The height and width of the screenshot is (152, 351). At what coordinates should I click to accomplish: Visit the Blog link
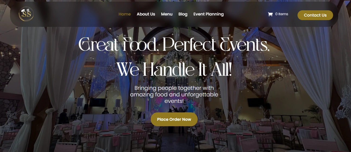point(183,14)
